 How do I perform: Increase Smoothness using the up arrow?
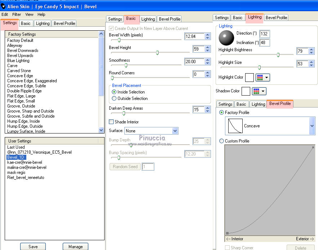click(x=207, y=60)
